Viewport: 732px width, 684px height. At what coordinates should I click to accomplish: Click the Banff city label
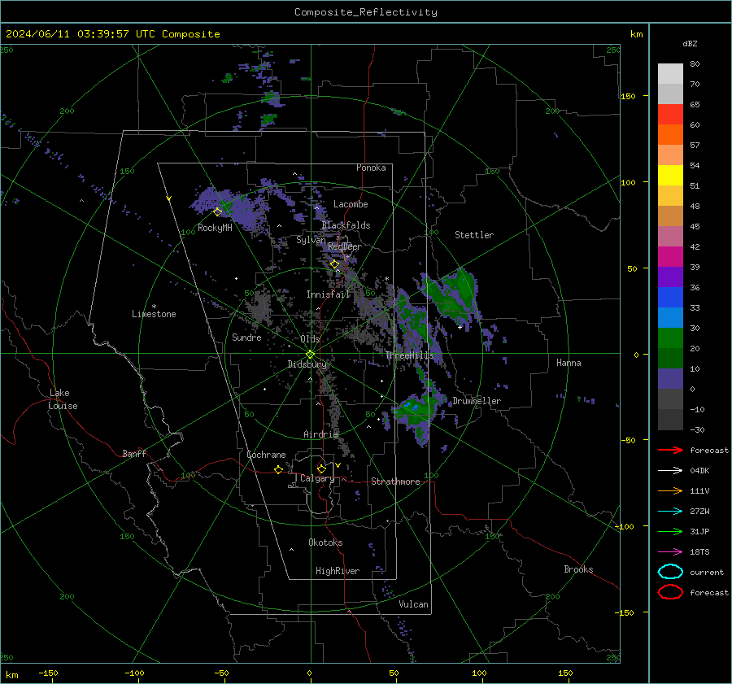(134, 454)
